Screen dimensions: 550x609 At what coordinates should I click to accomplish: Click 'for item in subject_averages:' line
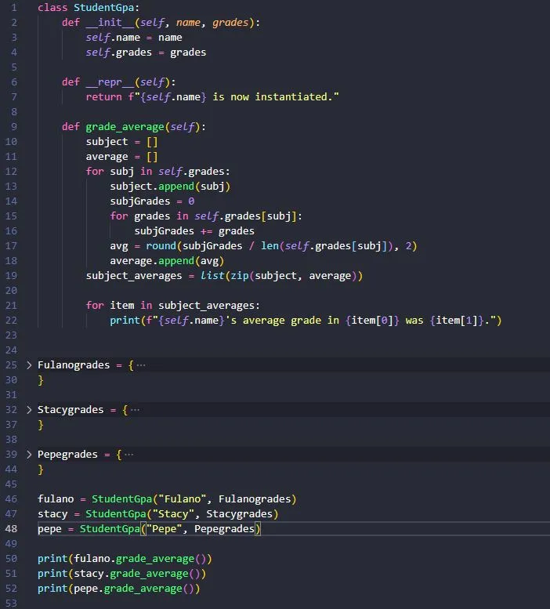(x=172, y=306)
